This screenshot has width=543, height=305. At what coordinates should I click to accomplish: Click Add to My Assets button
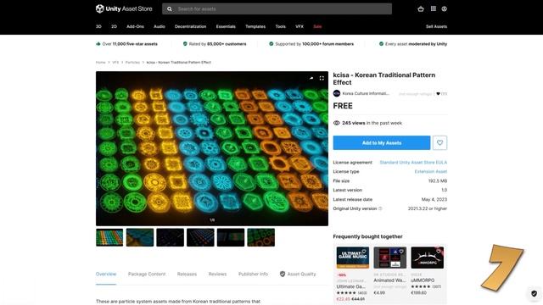click(382, 143)
